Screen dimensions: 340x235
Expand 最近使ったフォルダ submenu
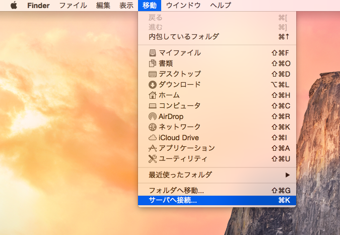tap(217, 175)
